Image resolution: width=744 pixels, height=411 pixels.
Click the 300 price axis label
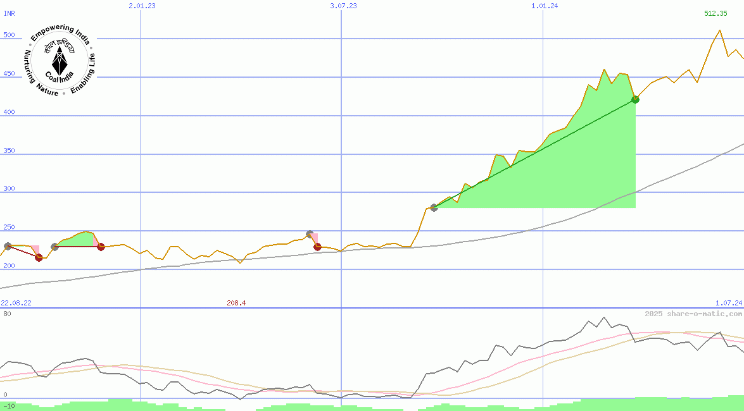[9, 188]
